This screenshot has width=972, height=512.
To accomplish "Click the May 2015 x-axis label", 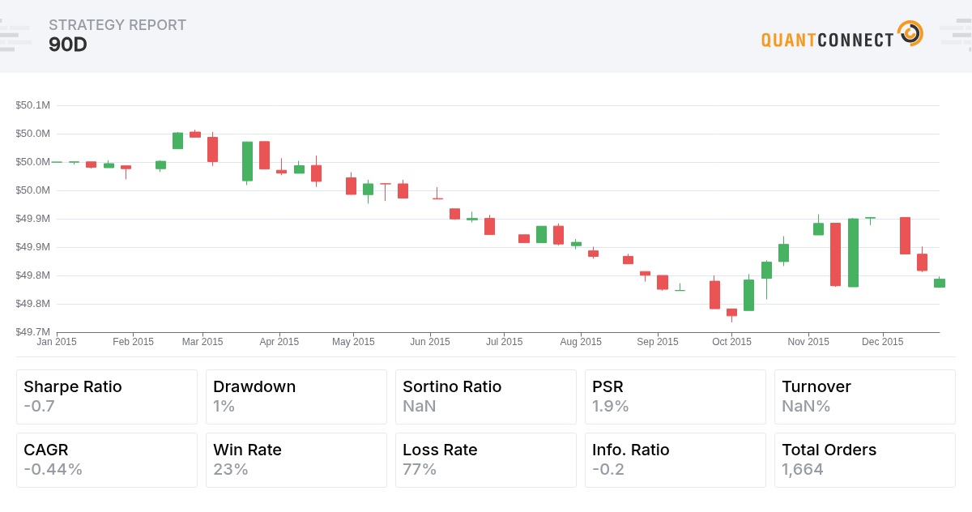I will [x=354, y=342].
